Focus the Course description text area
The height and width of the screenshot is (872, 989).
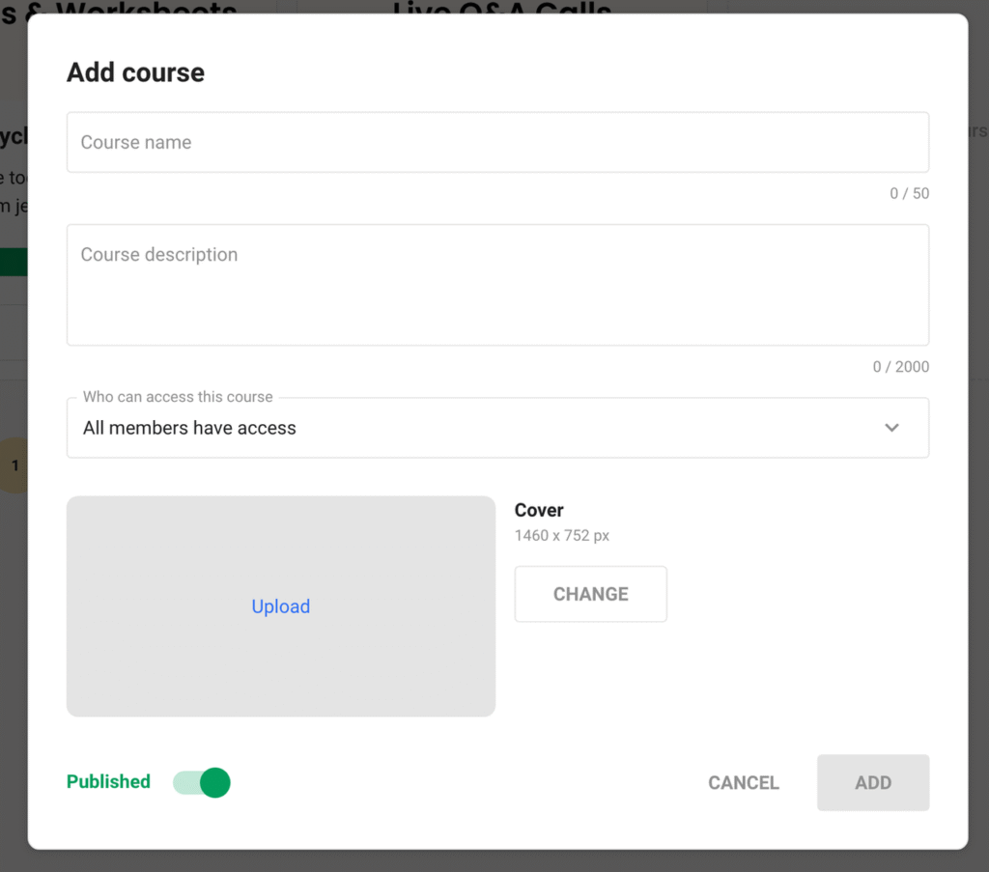(x=497, y=284)
